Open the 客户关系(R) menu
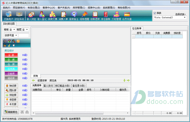This screenshot has width=190, height=122. pos(64,8)
